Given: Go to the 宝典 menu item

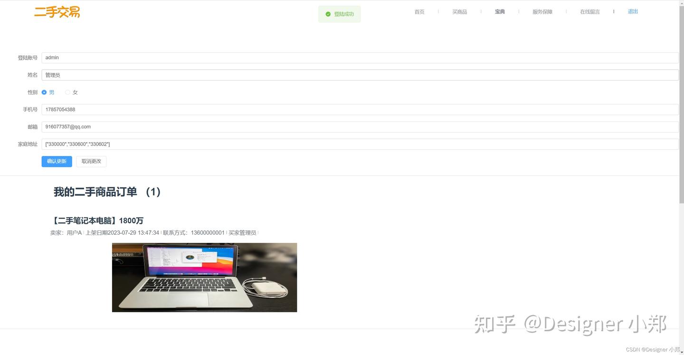Looking at the screenshot, I should (x=500, y=12).
